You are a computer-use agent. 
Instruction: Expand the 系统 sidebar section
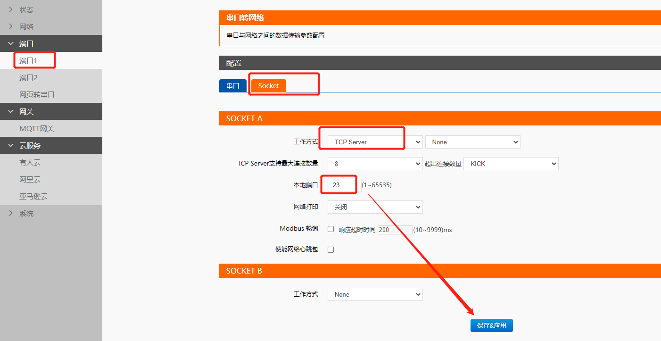pyautogui.click(x=26, y=213)
